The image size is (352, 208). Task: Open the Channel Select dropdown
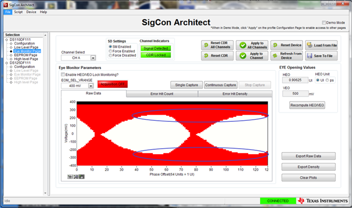pos(93,58)
